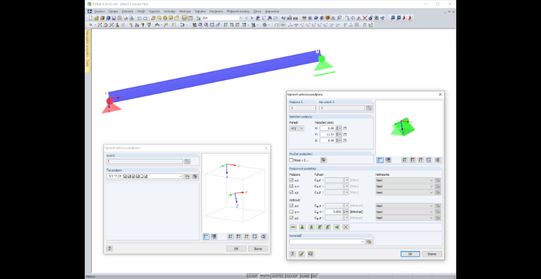Open nonlinearity dropdown for φX' row
Screen dimensions: 541x279
(404, 206)
